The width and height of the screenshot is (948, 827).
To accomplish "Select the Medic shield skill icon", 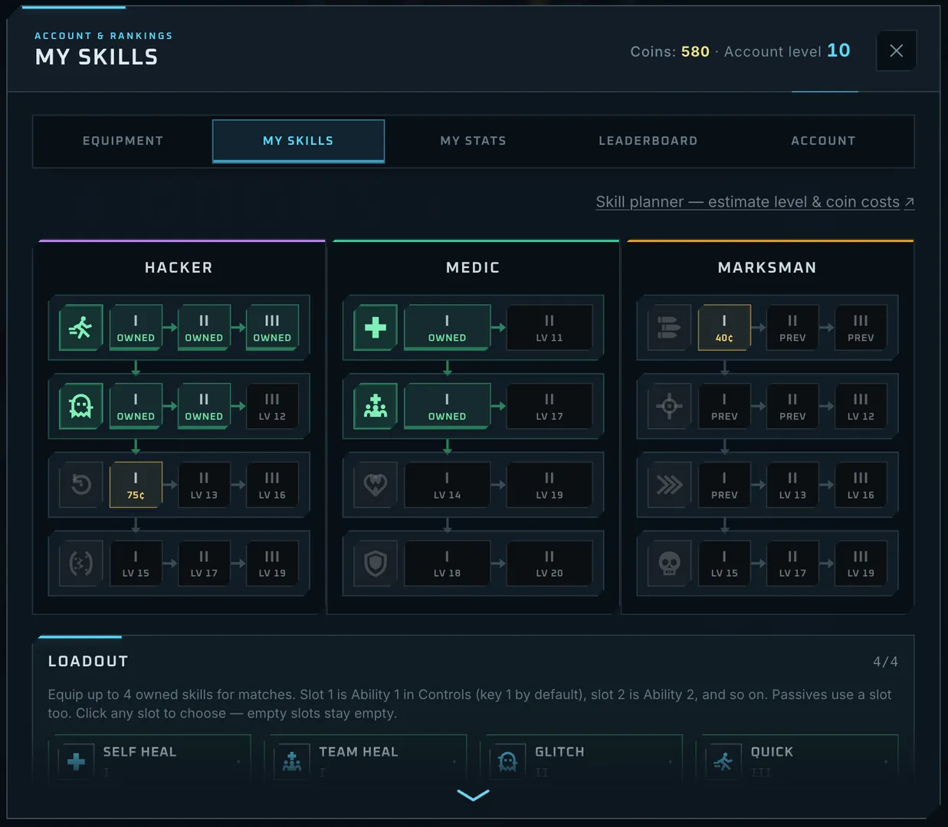I will click(x=375, y=564).
